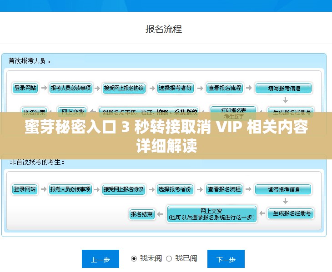
Task: Click 接受网上报名协议 step in 非首次报考 flow
Action: [123, 189]
